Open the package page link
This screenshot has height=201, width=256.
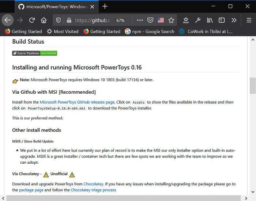pyautogui.click(x=31, y=190)
